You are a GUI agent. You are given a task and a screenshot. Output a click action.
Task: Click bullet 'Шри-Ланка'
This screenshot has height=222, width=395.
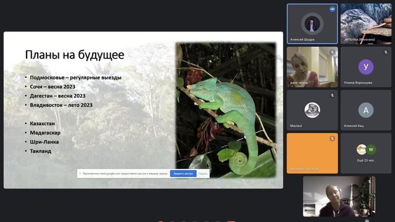point(44,142)
